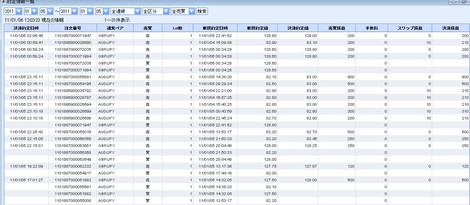
Task: Select order number 1101887000063649
Action: coord(73,159)
